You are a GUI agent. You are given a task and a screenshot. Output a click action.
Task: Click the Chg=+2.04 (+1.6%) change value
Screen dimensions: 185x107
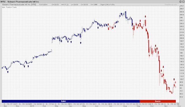(x=107, y=5)
